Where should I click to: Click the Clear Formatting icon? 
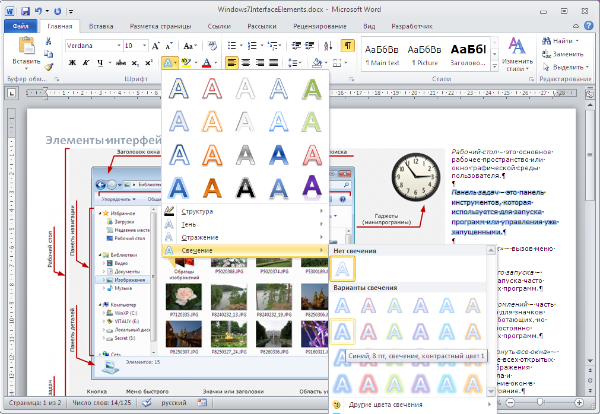coord(212,46)
